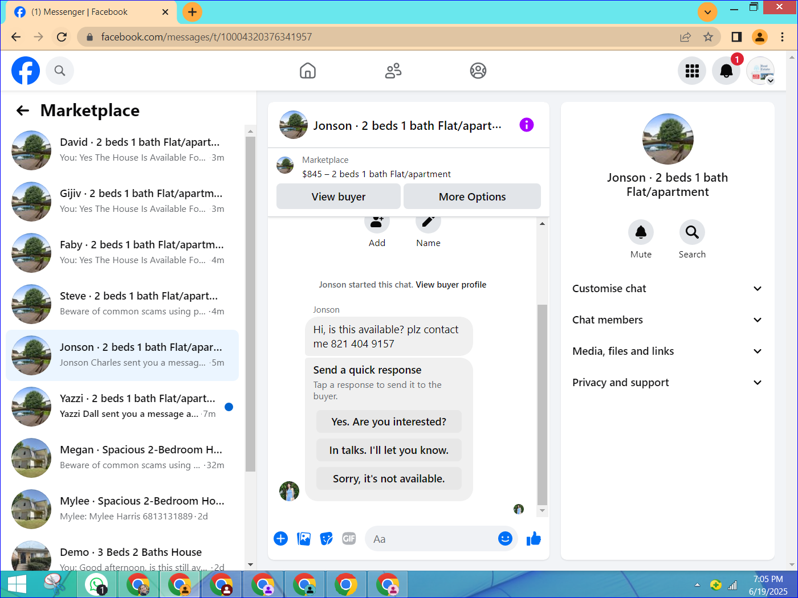Click the More Options button
The image size is (798, 598).
tap(472, 196)
